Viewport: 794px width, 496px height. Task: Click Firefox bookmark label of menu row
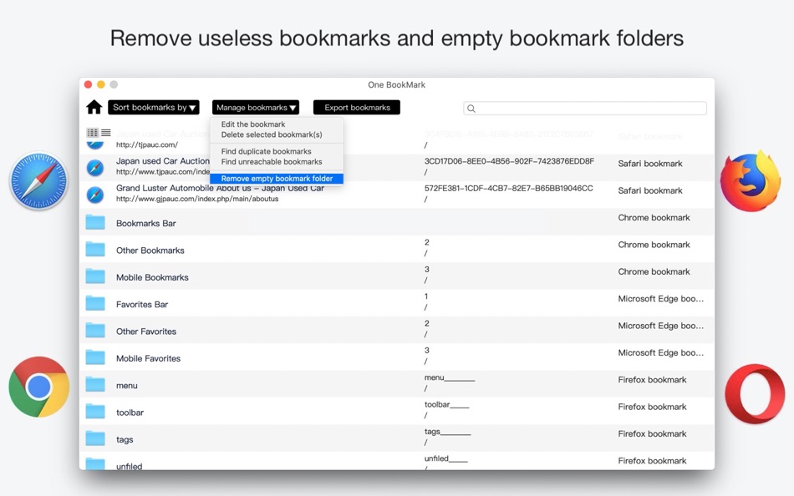click(x=652, y=380)
